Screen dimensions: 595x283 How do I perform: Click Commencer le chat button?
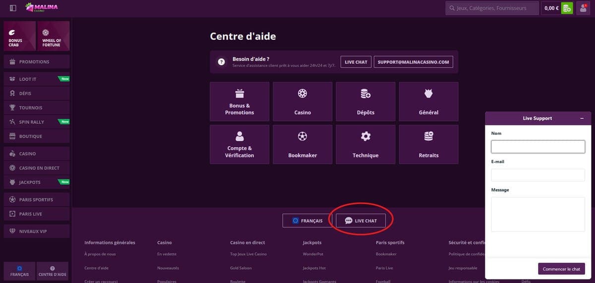coord(561,269)
